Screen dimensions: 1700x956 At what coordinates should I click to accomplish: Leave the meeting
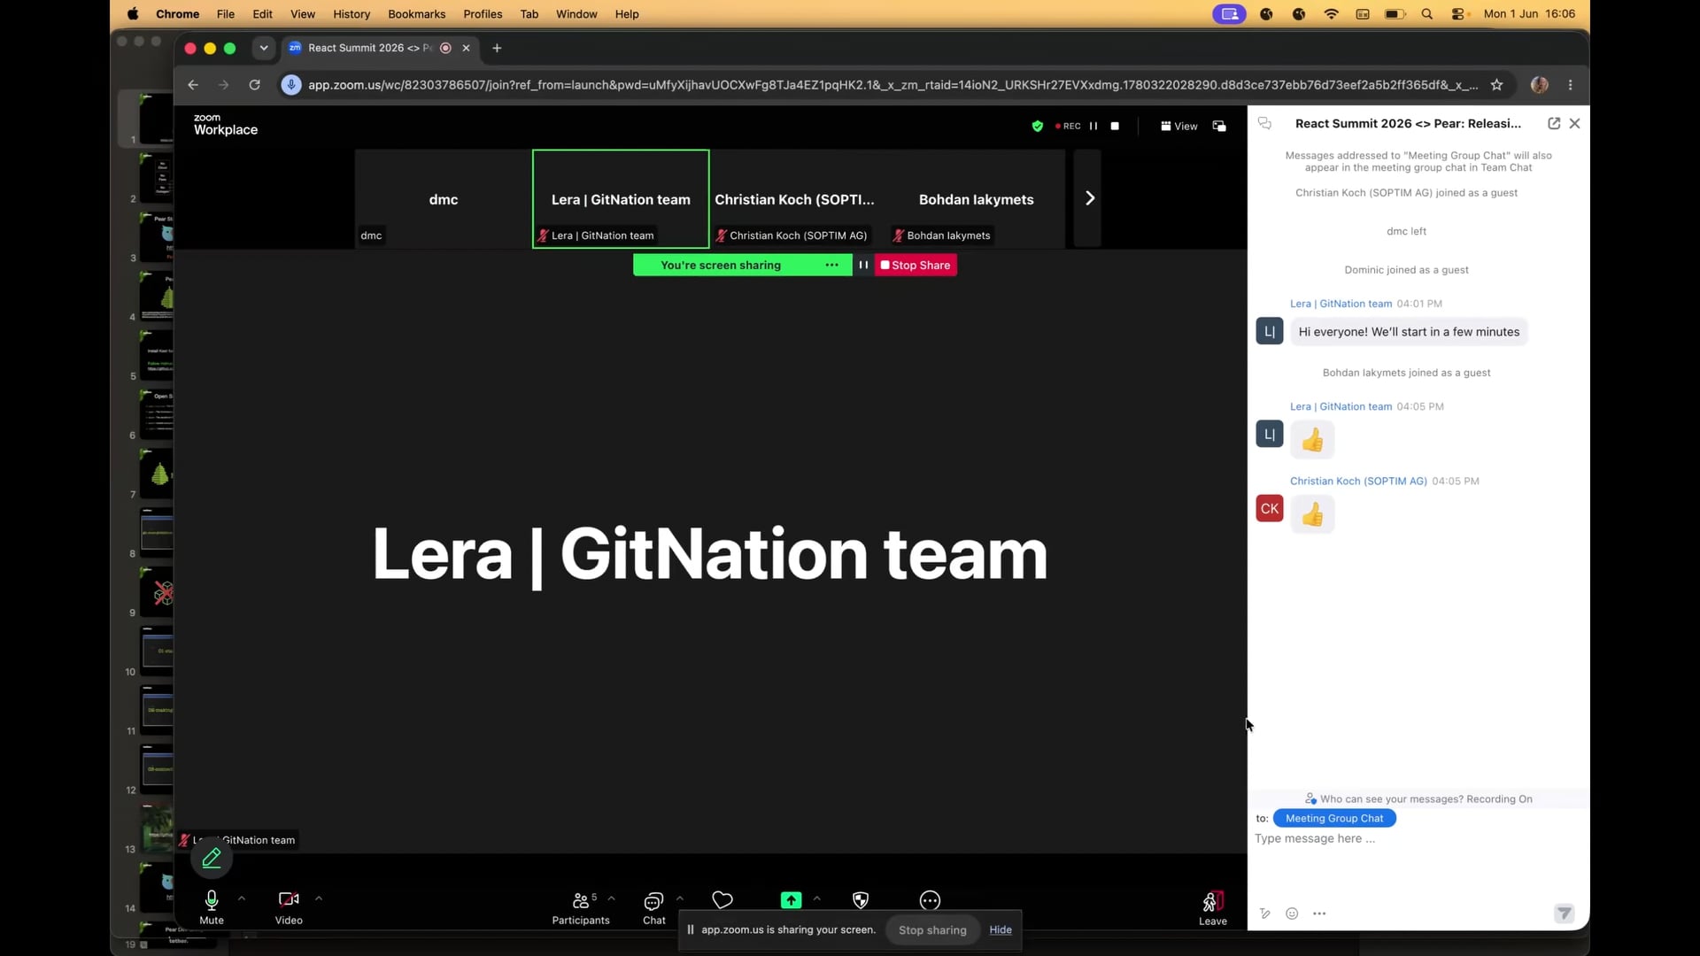pyautogui.click(x=1213, y=908)
